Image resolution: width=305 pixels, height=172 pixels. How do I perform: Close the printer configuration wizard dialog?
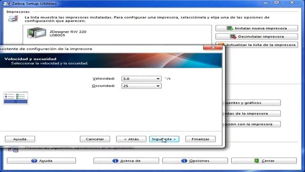[213, 48]
